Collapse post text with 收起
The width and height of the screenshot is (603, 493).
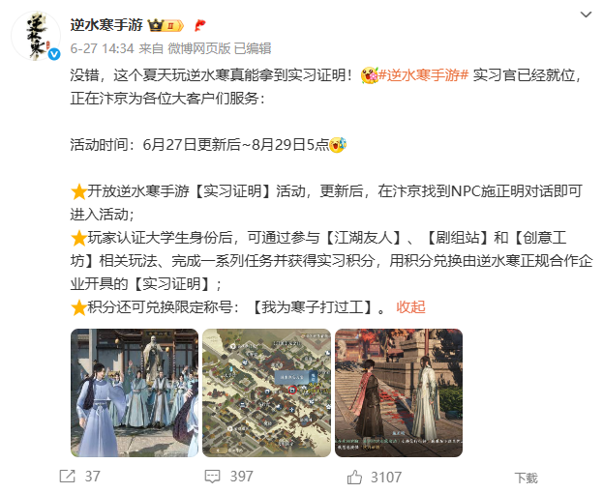(x=410, y=307)
